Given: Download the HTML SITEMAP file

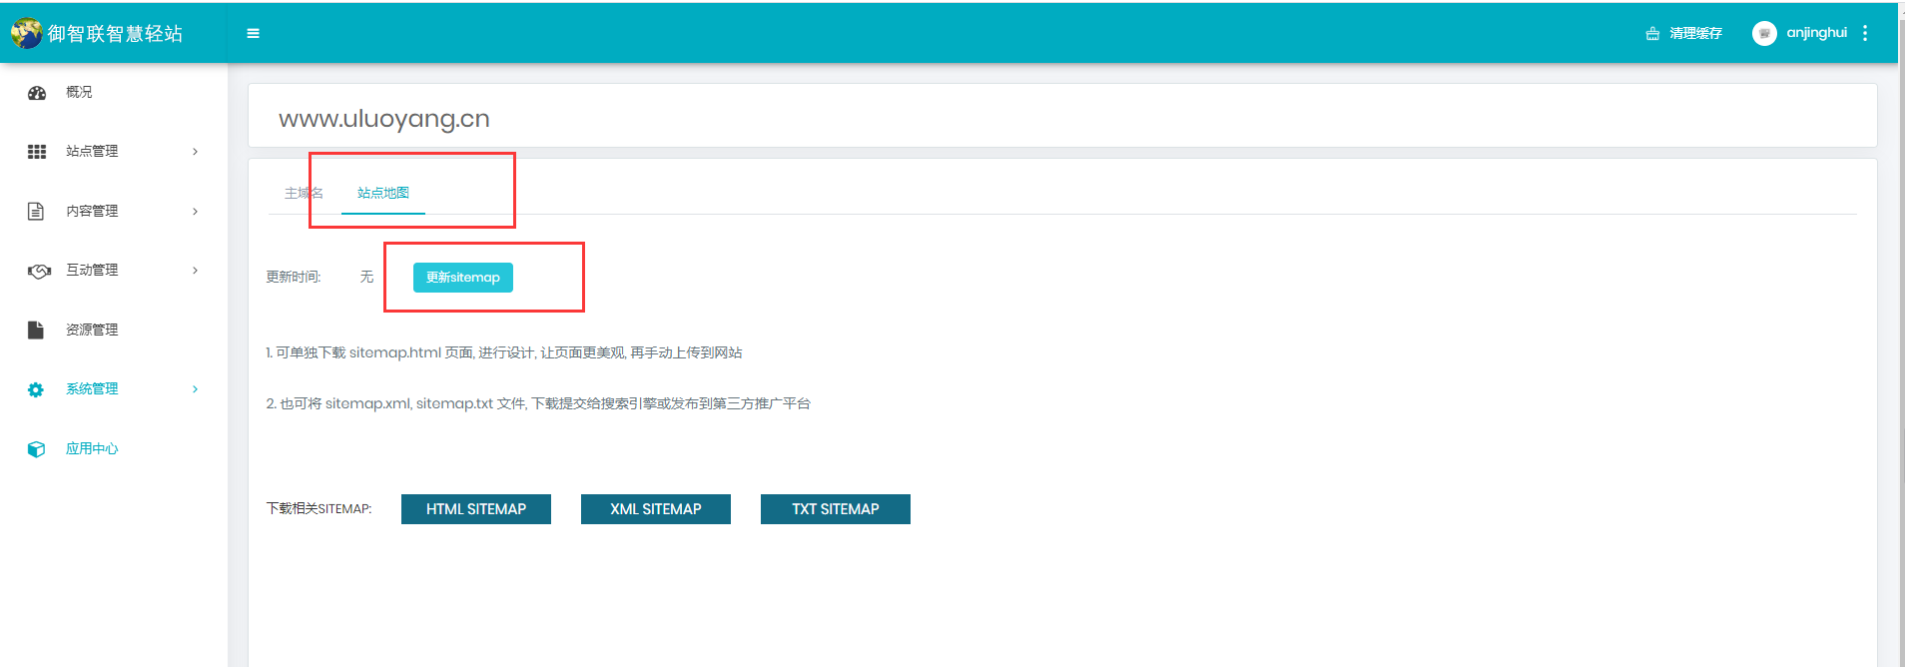Looking at the screenshot, I should coord(476,509).
